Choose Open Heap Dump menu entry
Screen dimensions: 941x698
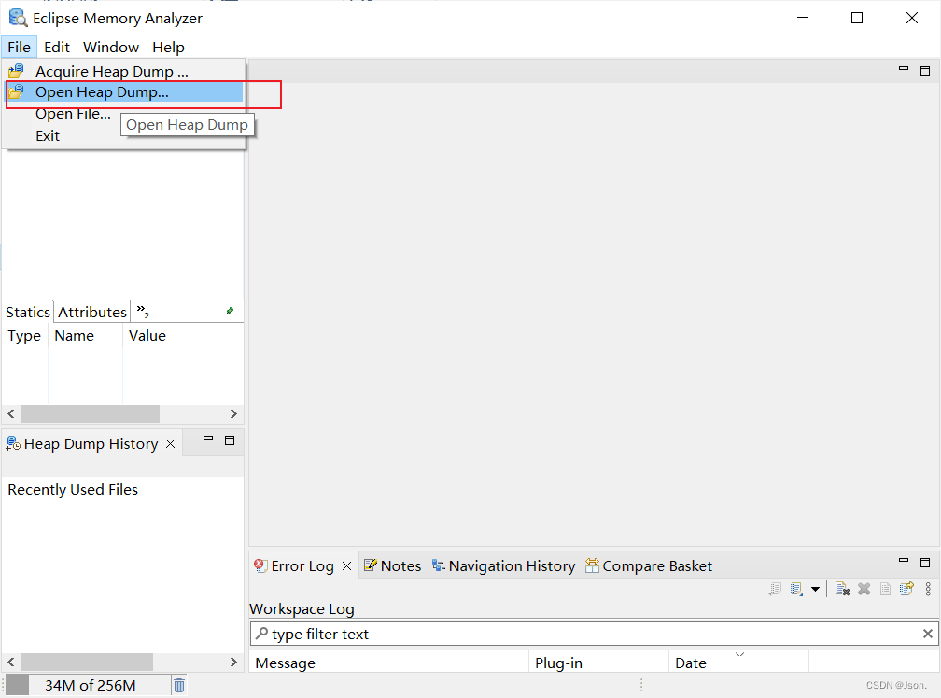(x=124, y=92)
